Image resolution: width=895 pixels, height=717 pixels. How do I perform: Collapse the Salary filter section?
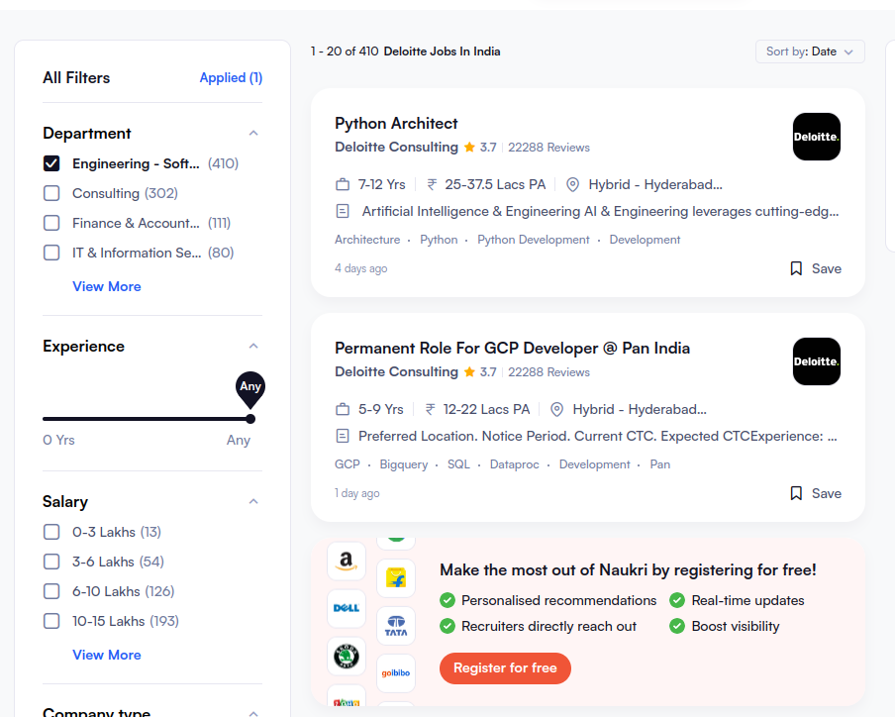point(253,502)
